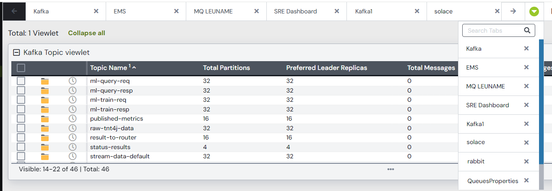Open folder icon for result-to-router row

click(45, 138)
